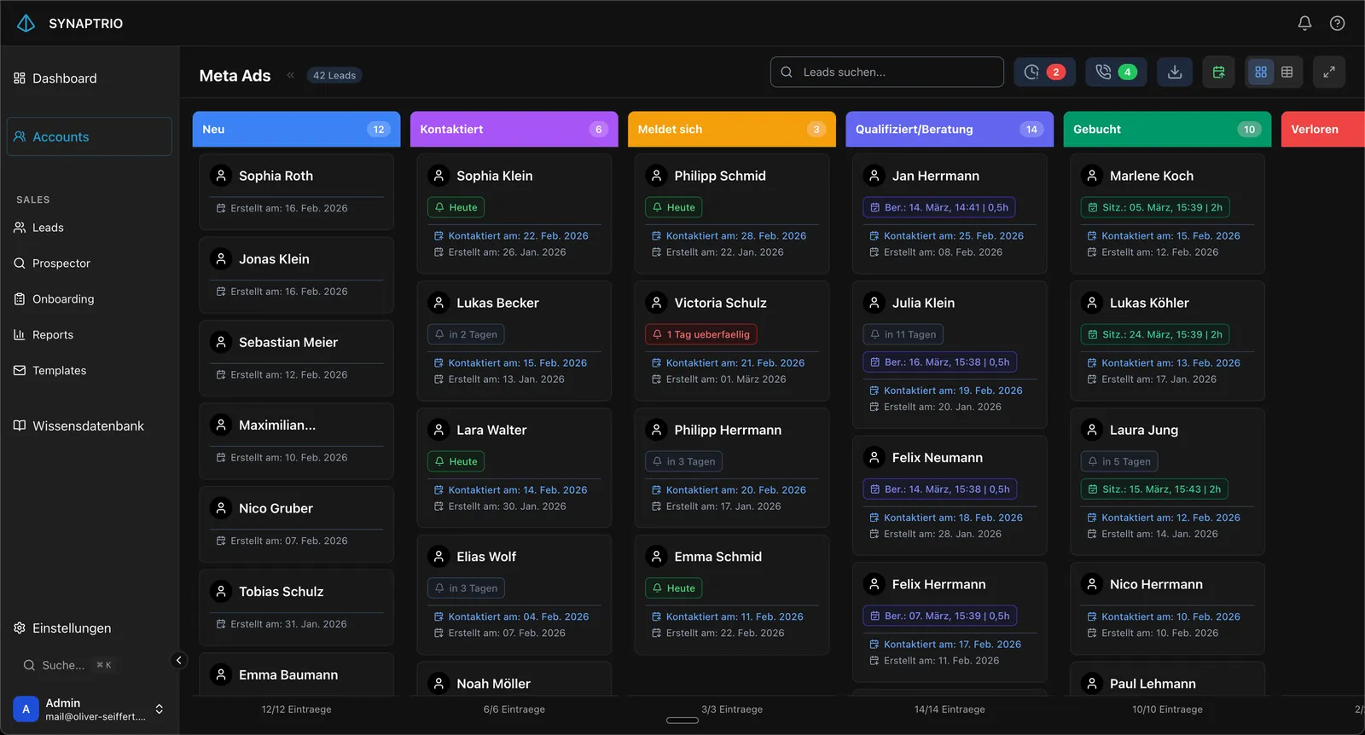Click in 2 Tagen on Lukas Becker
Screen dimensions: 1365x735
point(466,334)
